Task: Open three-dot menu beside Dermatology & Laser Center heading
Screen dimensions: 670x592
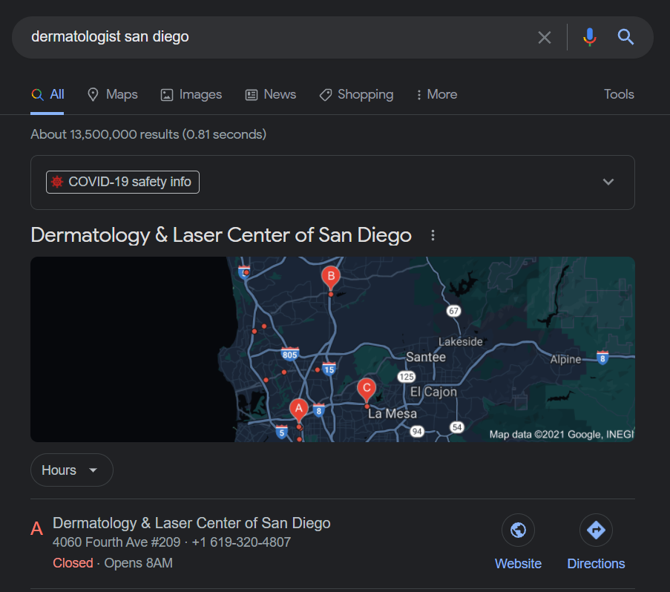Action: [433, 235]
